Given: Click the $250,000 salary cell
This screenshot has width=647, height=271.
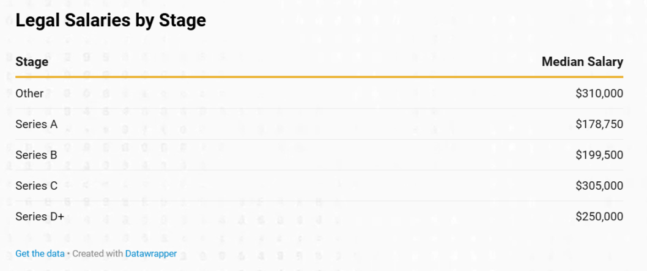Looking at the screenshot, I should tap(599, 216).
